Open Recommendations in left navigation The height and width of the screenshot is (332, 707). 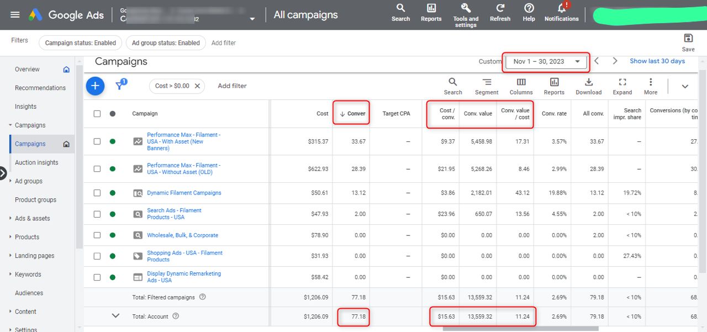(40, 88)
